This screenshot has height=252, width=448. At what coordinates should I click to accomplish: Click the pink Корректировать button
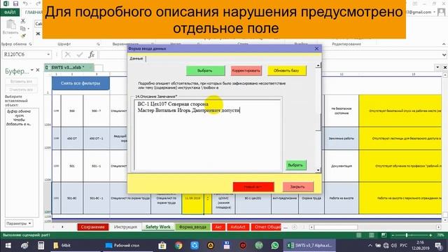[x=246, y=71]
